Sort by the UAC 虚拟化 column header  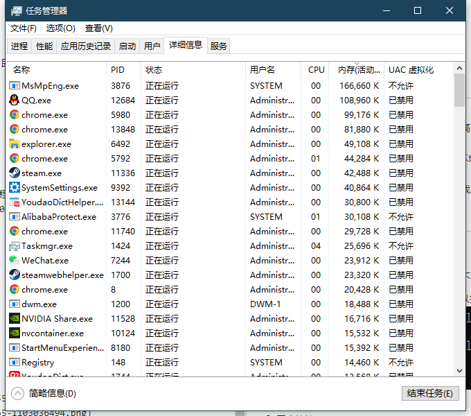[x=418, y=70]
